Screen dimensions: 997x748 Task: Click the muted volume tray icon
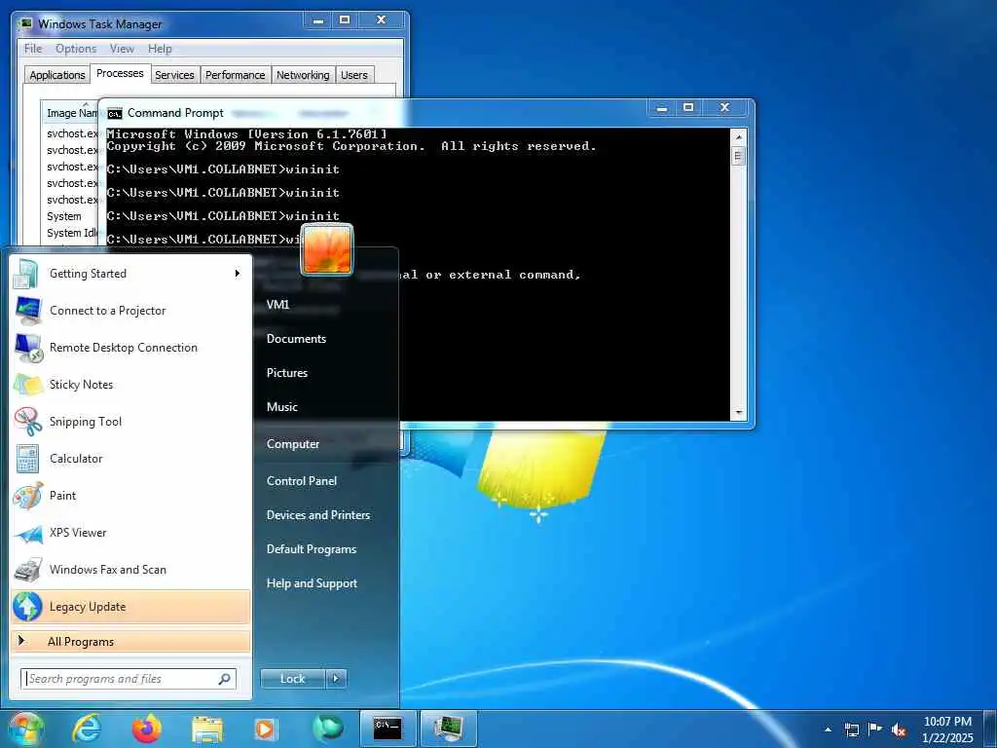click(x=899, y=729)
